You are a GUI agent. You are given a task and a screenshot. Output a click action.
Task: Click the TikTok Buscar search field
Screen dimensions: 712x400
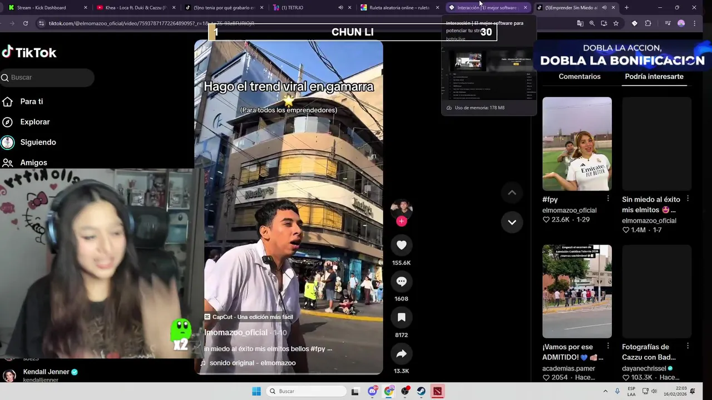(47, 77)
